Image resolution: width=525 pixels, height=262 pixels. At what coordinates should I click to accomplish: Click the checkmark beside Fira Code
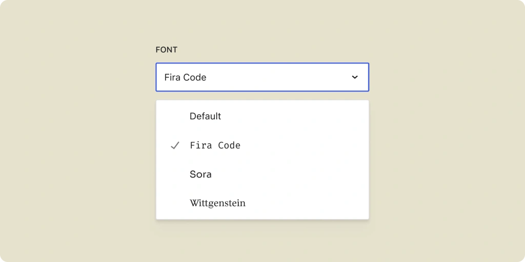coord(175,145)
